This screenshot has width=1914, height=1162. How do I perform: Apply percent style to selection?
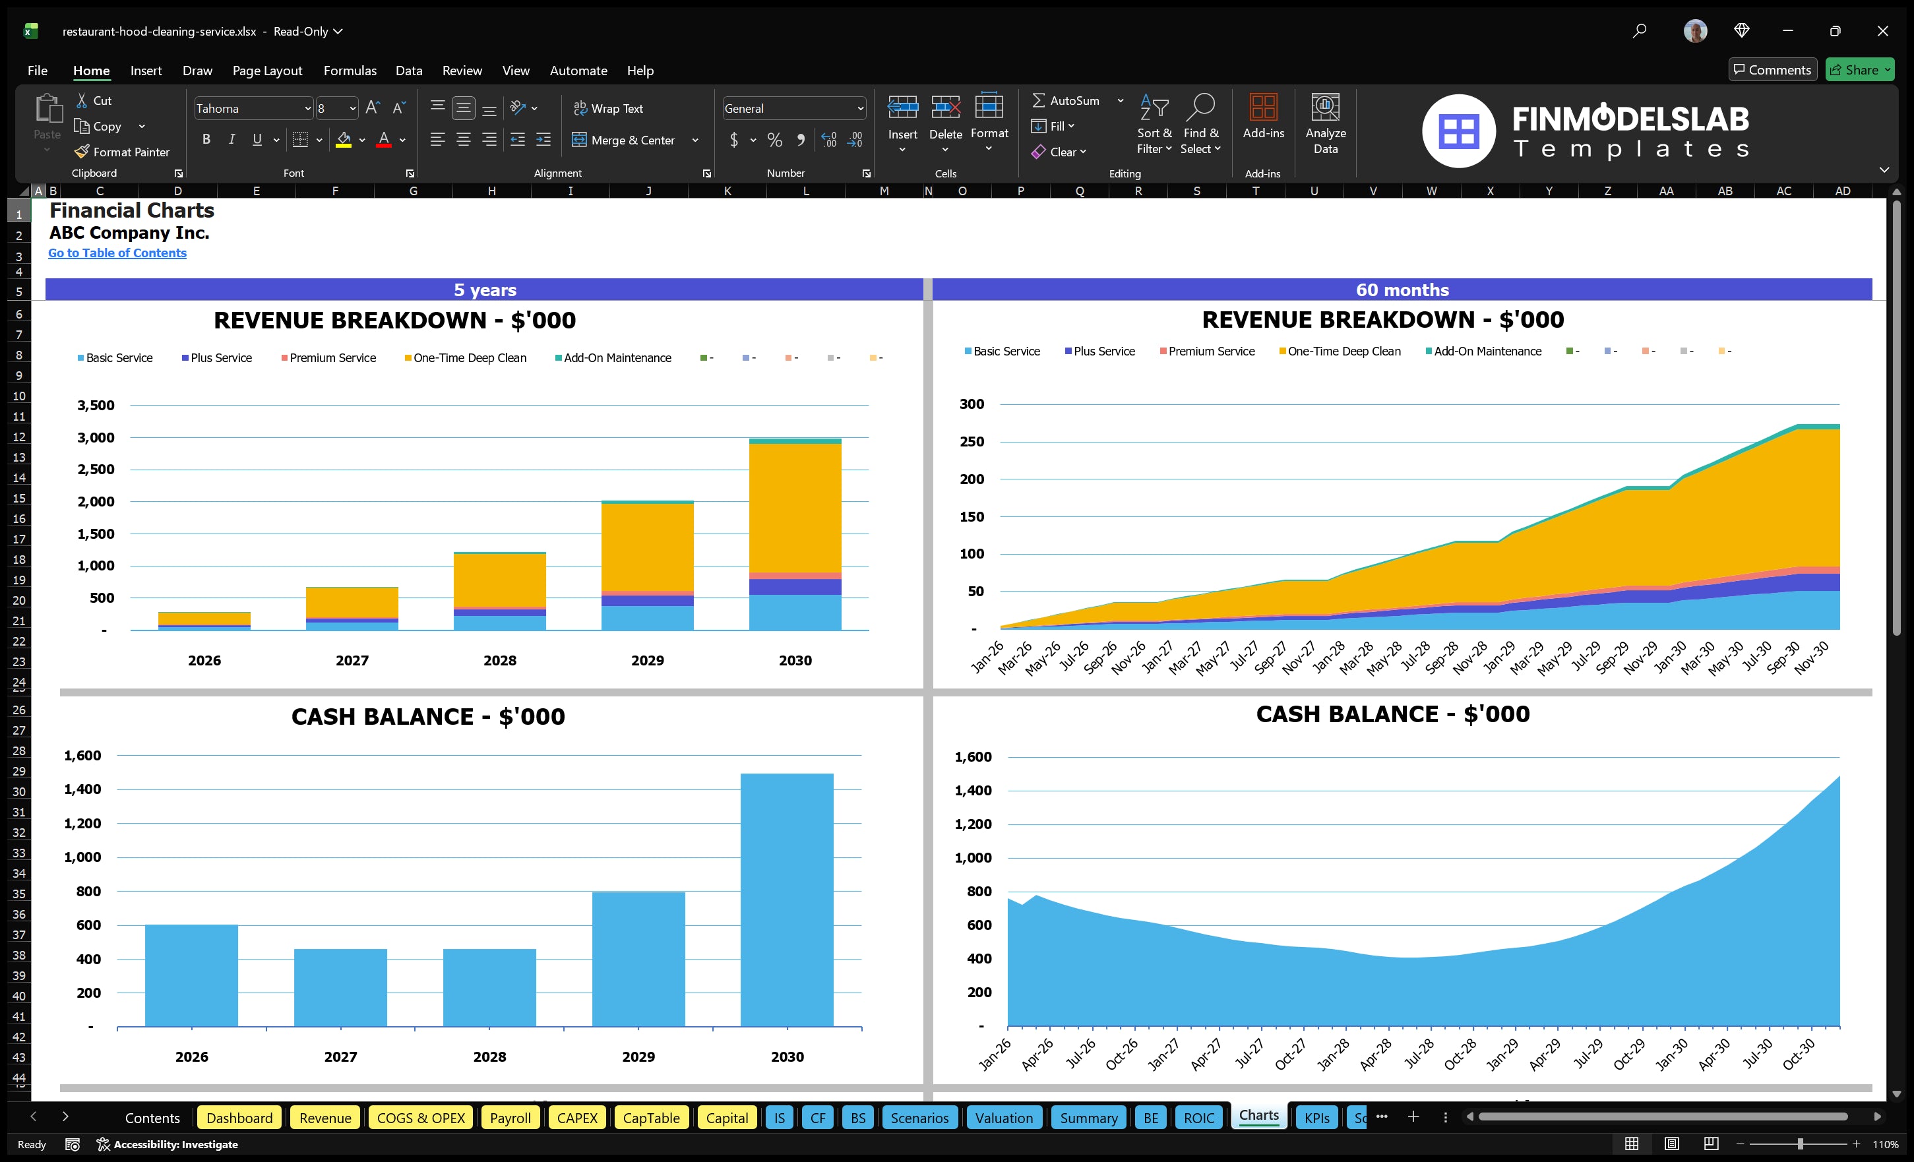pos(774,140)
